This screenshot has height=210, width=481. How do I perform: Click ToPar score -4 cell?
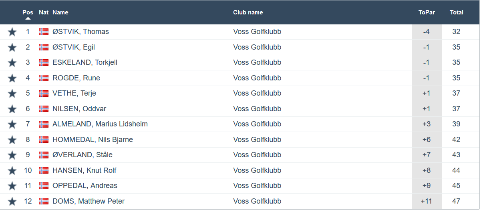pos(427,32)
